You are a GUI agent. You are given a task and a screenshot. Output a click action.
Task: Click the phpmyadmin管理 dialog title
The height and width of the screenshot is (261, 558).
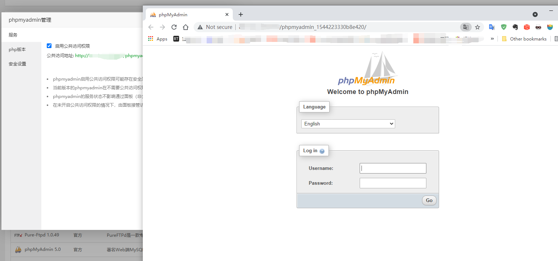click(x=30, y=20)
